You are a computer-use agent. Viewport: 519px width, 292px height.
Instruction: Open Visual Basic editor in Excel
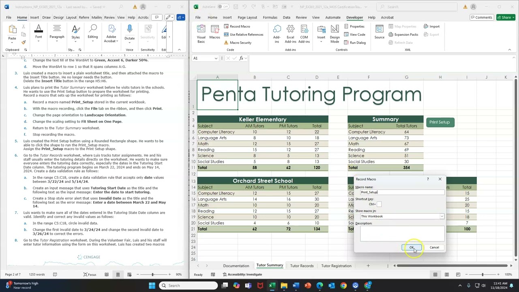click(x=201, y=34)
